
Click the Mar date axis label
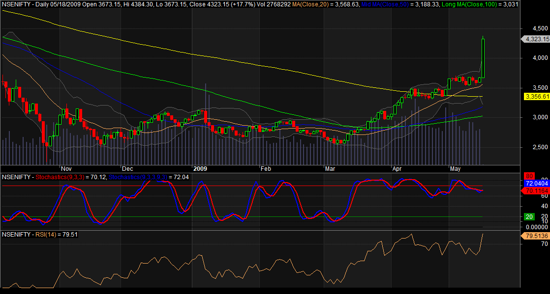(330, 169)
